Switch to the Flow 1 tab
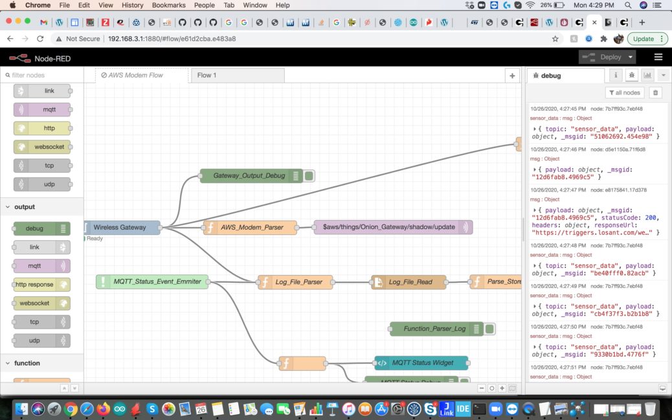 pos(237,76)
